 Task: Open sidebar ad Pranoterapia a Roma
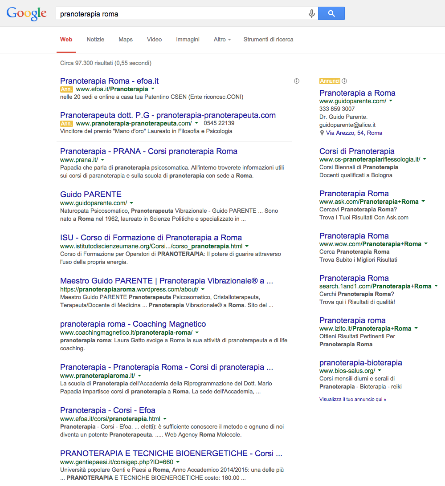[x=357, y=93]
